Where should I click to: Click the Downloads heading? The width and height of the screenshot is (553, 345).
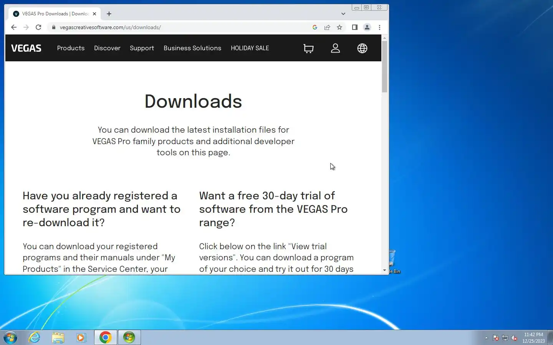pos(193,101)
